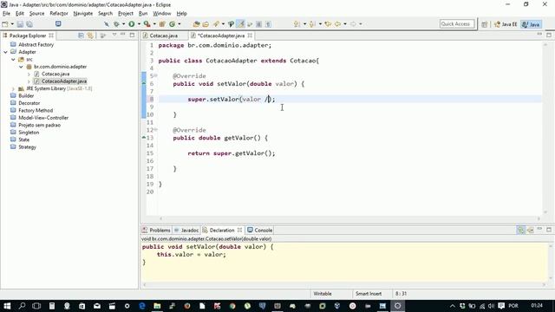Collapse the br.com.dominio.adapter package node
This screenshot has height=312, width=555.
pos(21,67)
